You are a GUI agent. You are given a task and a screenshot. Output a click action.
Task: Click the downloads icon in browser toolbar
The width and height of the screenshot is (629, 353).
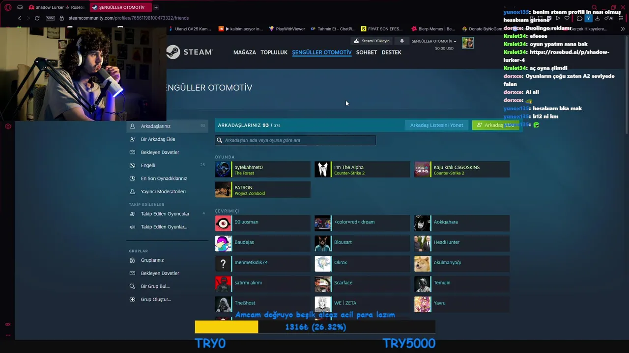[x=597, y=18]
